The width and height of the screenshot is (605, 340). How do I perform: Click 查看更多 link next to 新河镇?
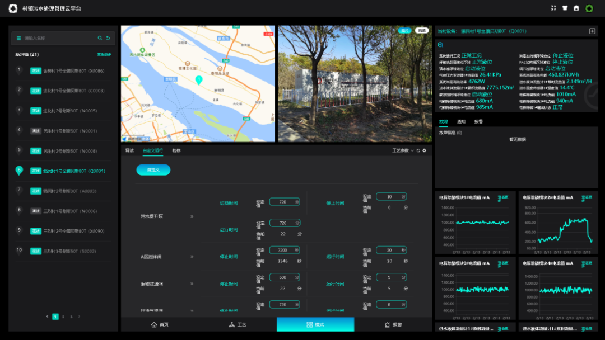point(104,54)
